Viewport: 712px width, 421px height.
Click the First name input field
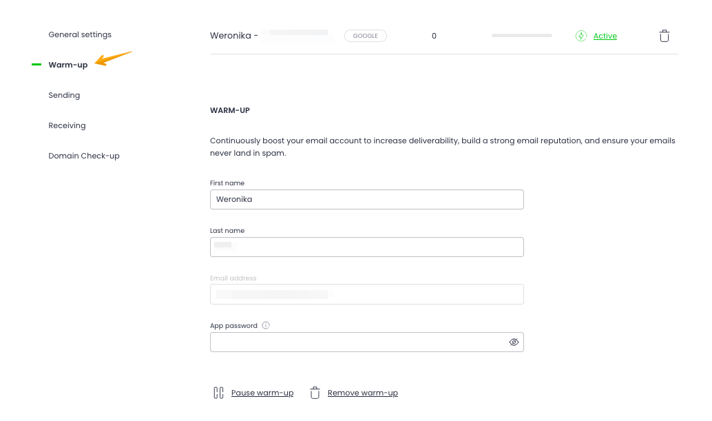(366, 200)
